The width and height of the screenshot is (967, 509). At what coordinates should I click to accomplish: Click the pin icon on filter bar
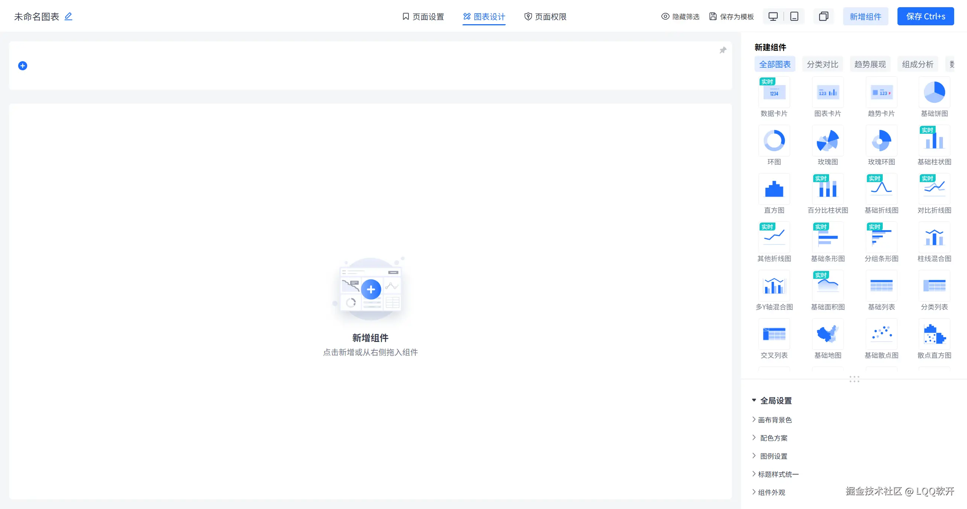723,50
